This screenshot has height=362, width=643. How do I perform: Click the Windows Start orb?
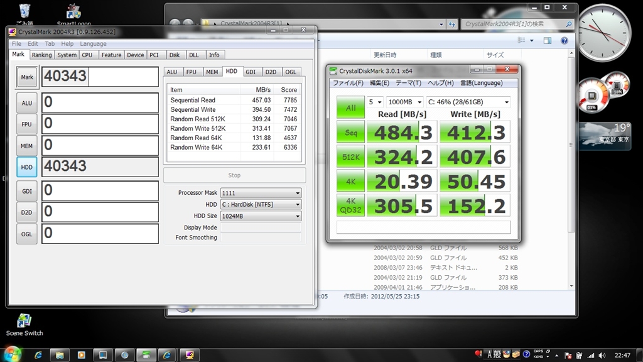(x=11, y=354)
